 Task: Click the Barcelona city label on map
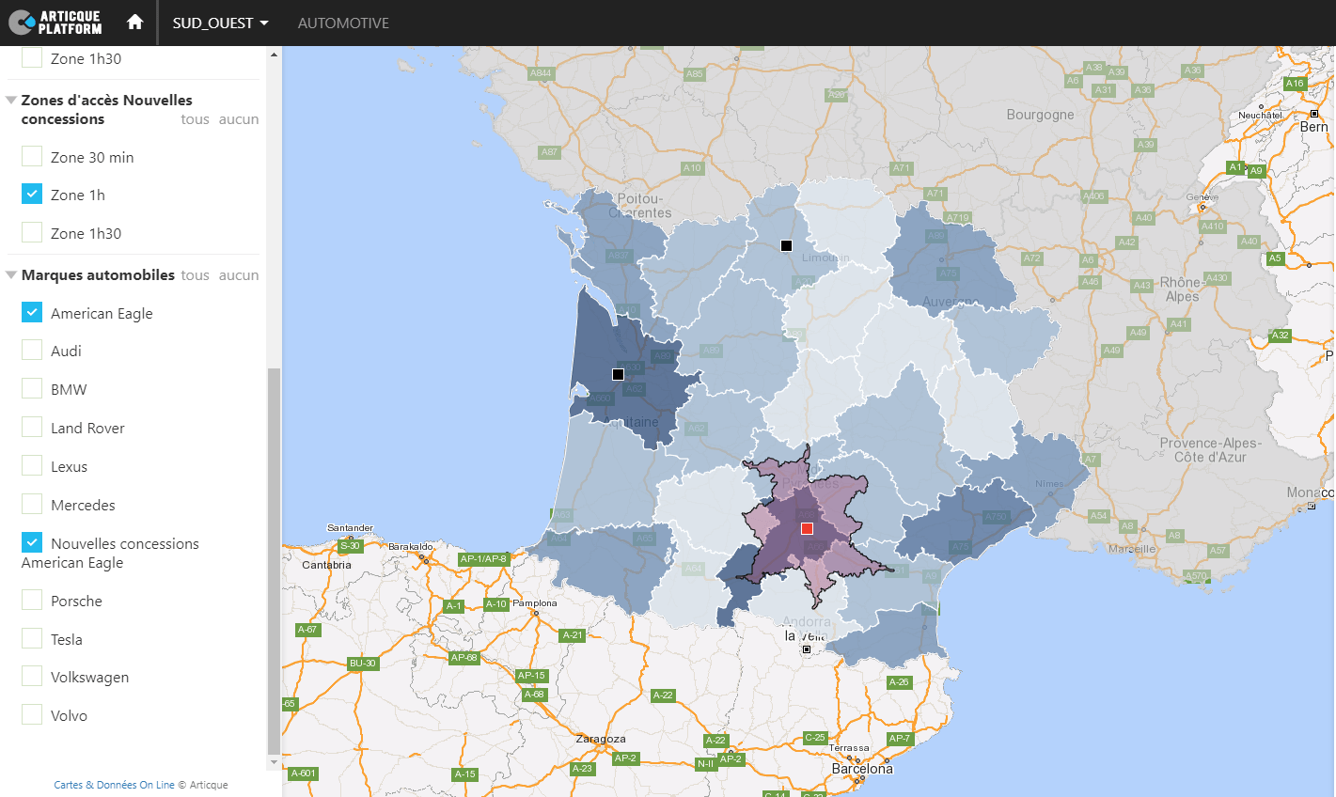(862, 769)
